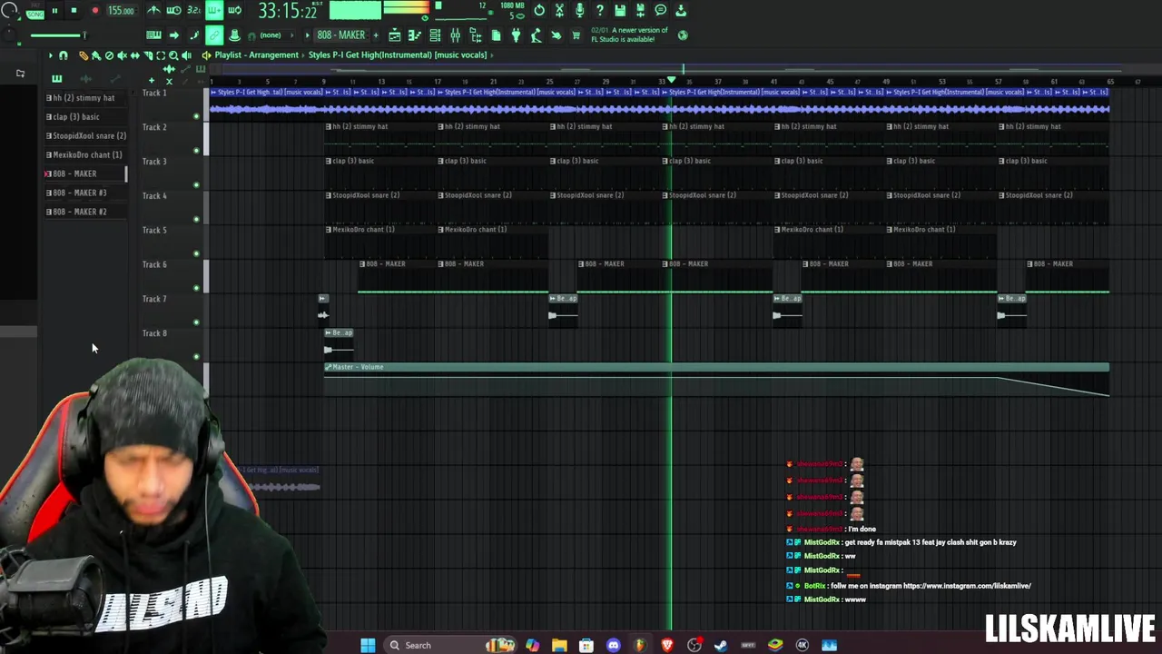The width and height of the screenshot is (1162, 654).
Task: Stop playback with the stop button
Action: [x=74, y=11]
